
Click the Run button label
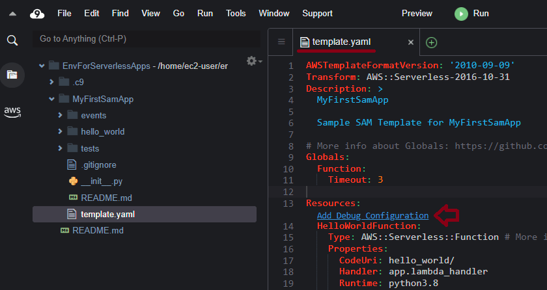[481, 14]
